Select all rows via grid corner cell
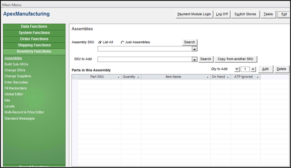Screen dimensions: 291x168 click(75, 77)
